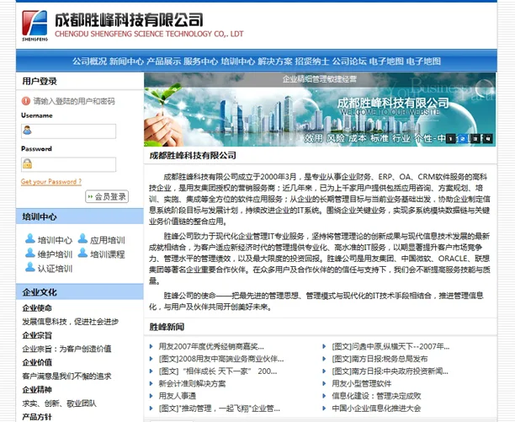Click the 培训课程 person icon
515x422 pixels.
(82, 254)
